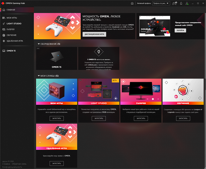The height and width of the screenshot is (169, 206).
Task: Open the three-dots menu on Light Studio card
Action: pyautogui.click(x=80, y=80)
